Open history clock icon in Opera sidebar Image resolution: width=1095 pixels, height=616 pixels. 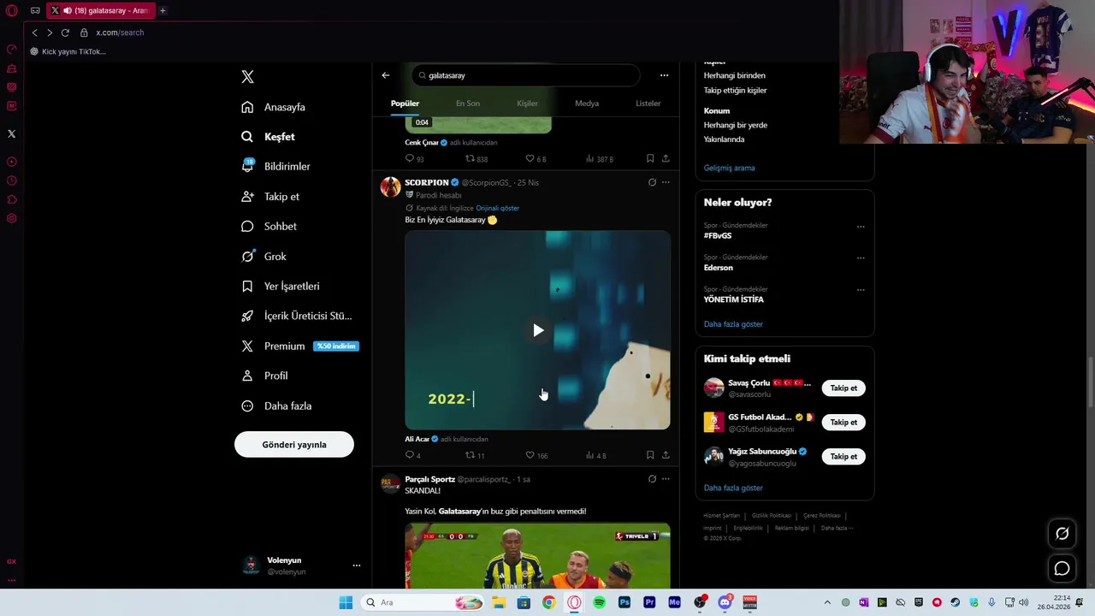click(x=11, y=181)
